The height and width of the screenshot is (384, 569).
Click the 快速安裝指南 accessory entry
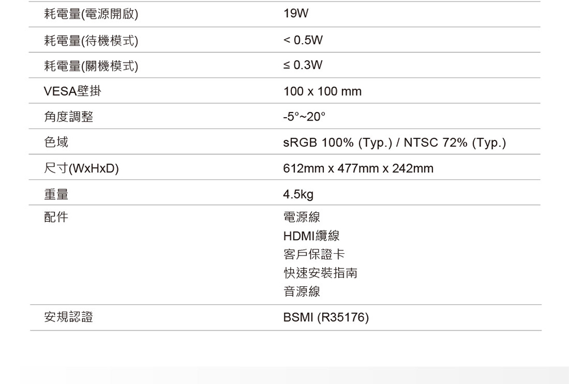320,273
